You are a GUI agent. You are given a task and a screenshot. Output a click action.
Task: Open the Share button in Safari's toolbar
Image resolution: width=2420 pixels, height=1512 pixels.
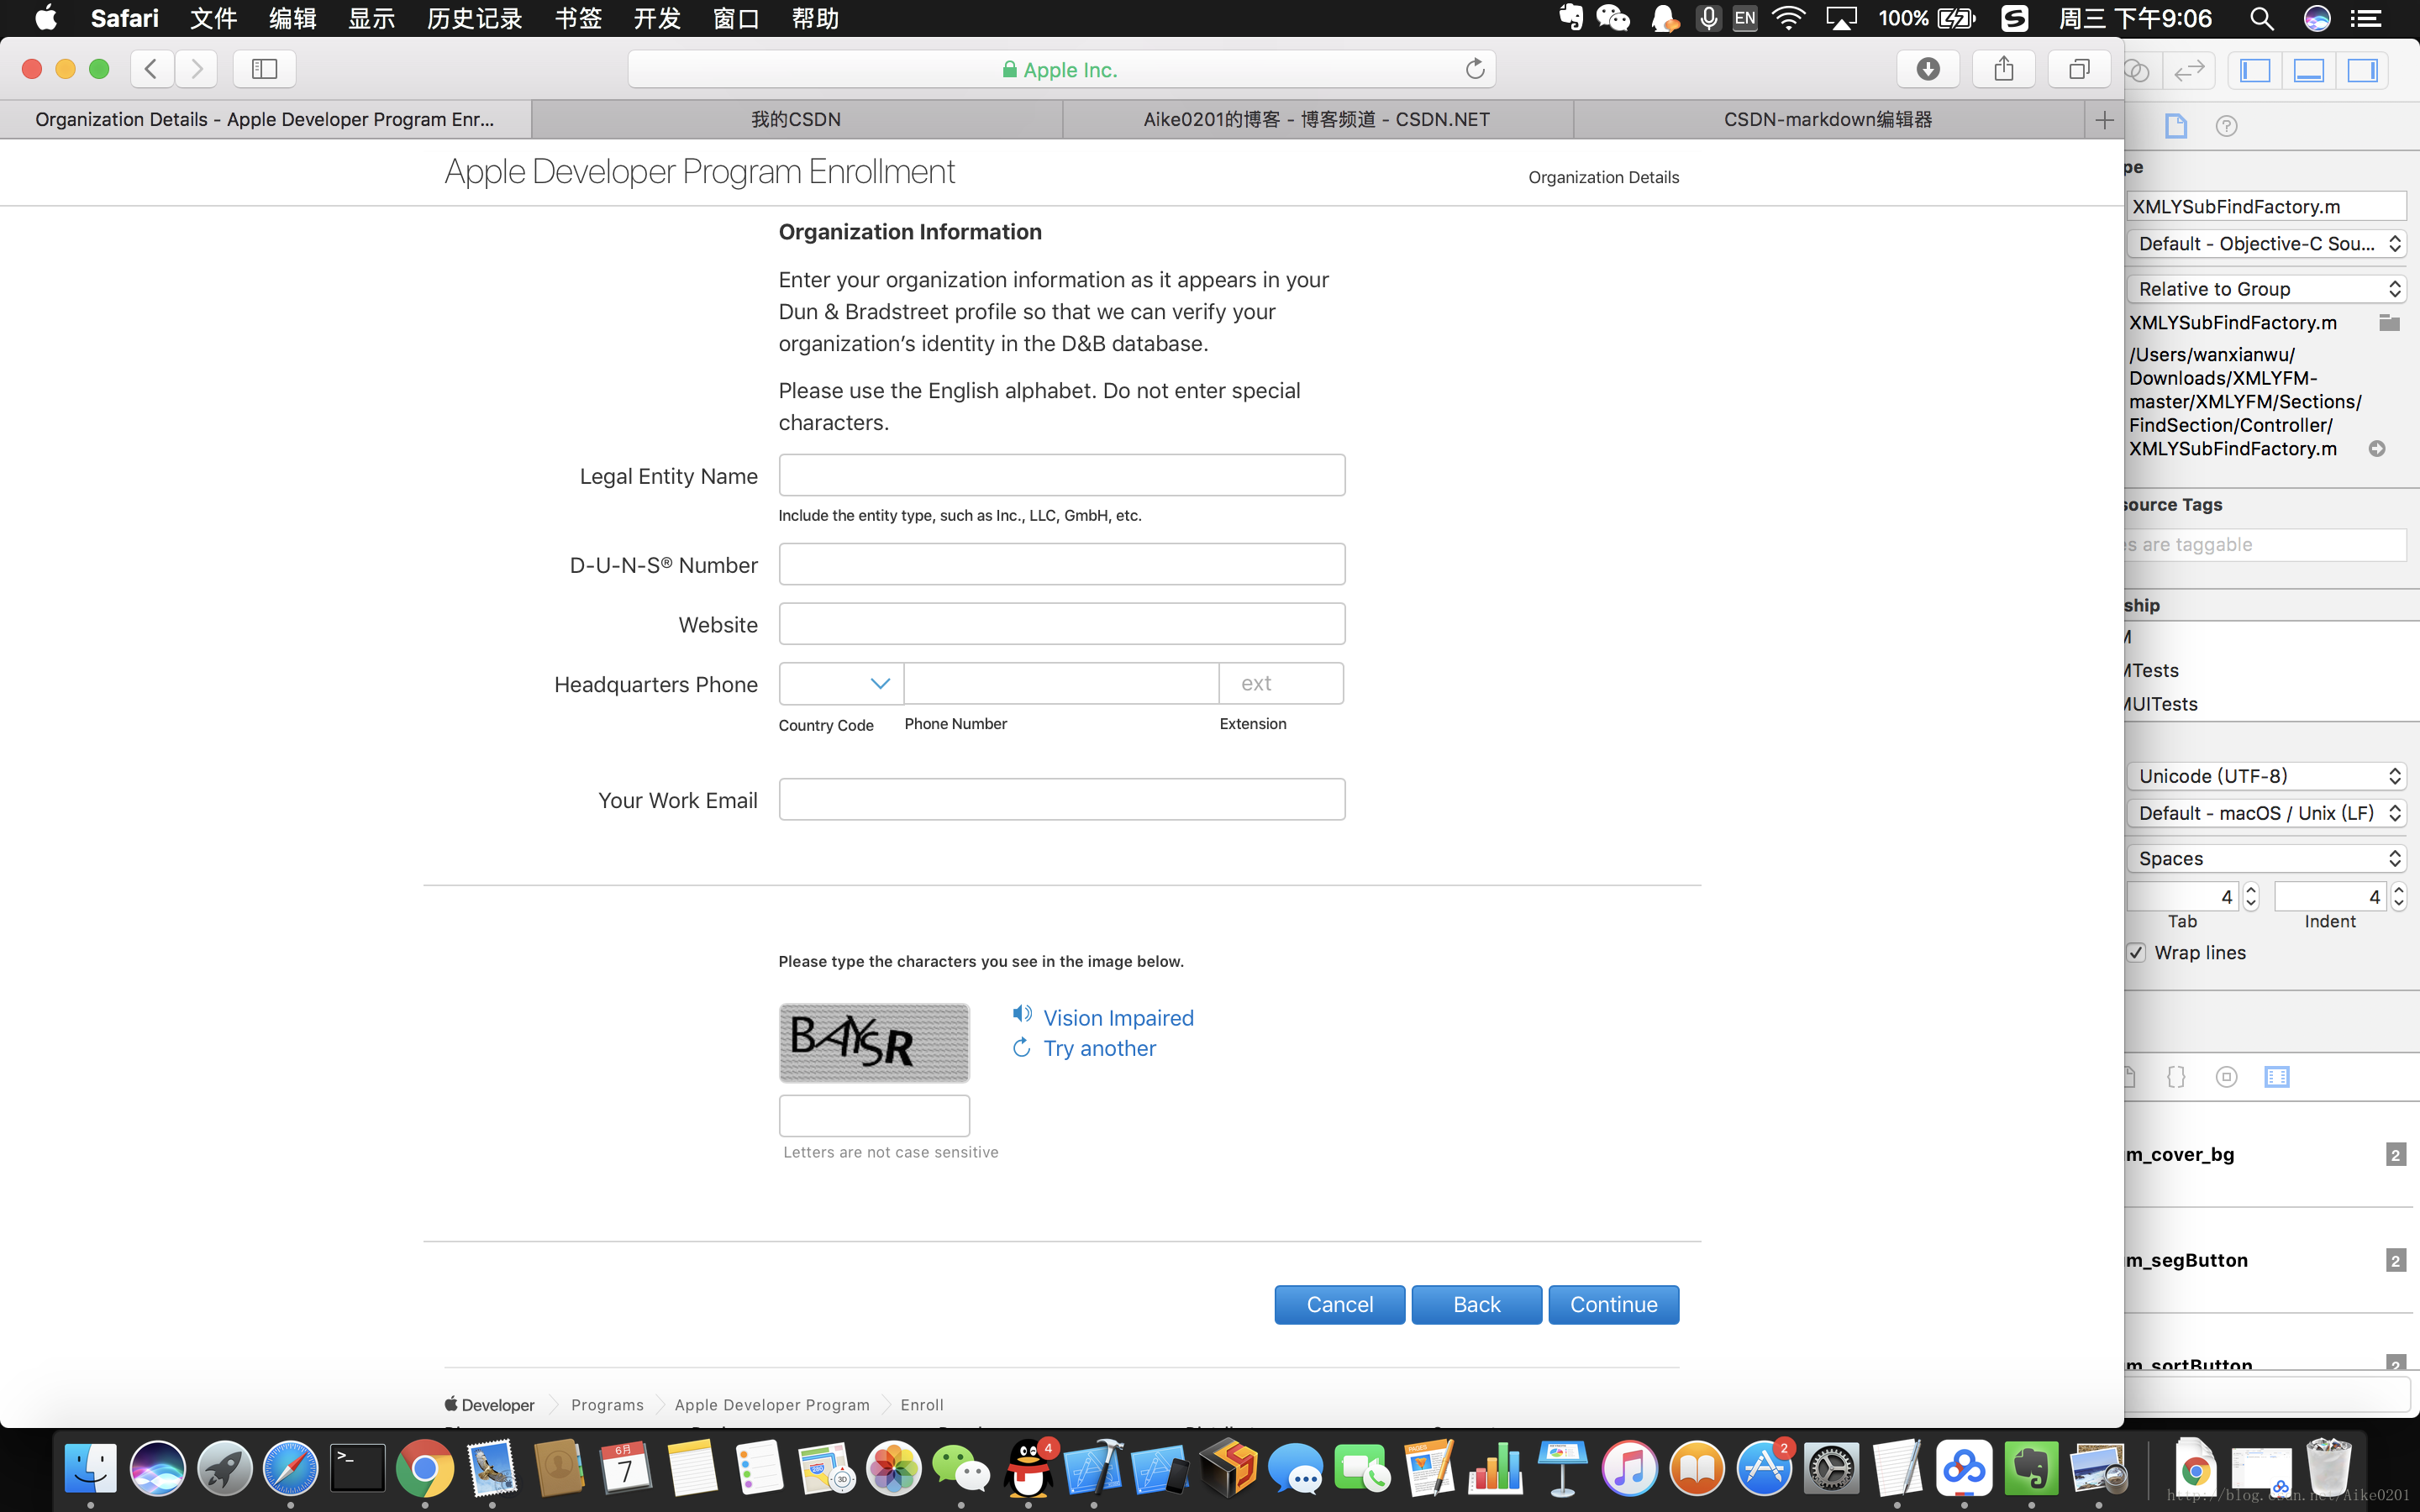[2003, 69]
